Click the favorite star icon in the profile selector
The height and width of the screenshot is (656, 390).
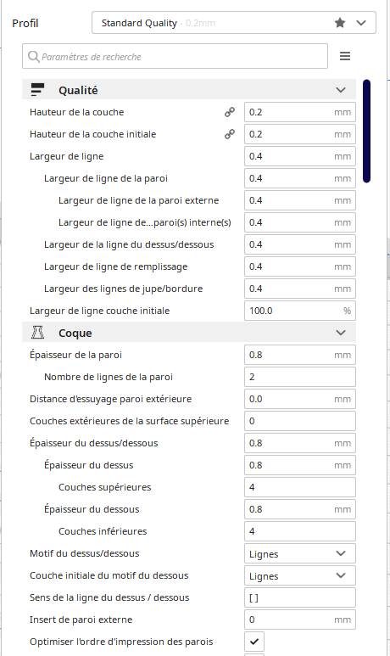point(340,23)
